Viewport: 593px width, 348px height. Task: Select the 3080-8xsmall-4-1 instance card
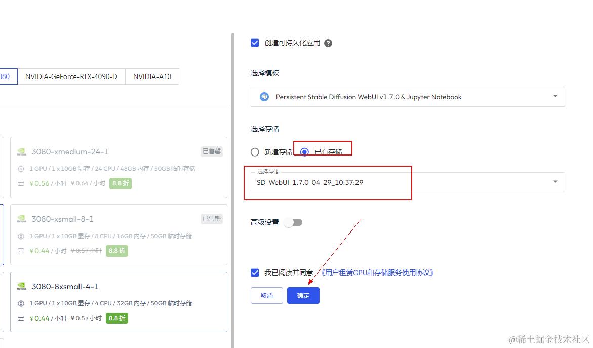click(118, 302)
